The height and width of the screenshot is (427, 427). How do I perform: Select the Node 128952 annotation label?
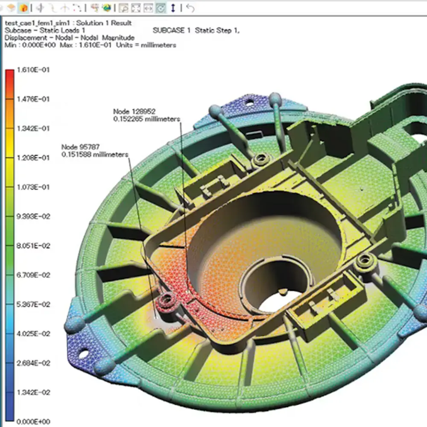pos(134,111)
